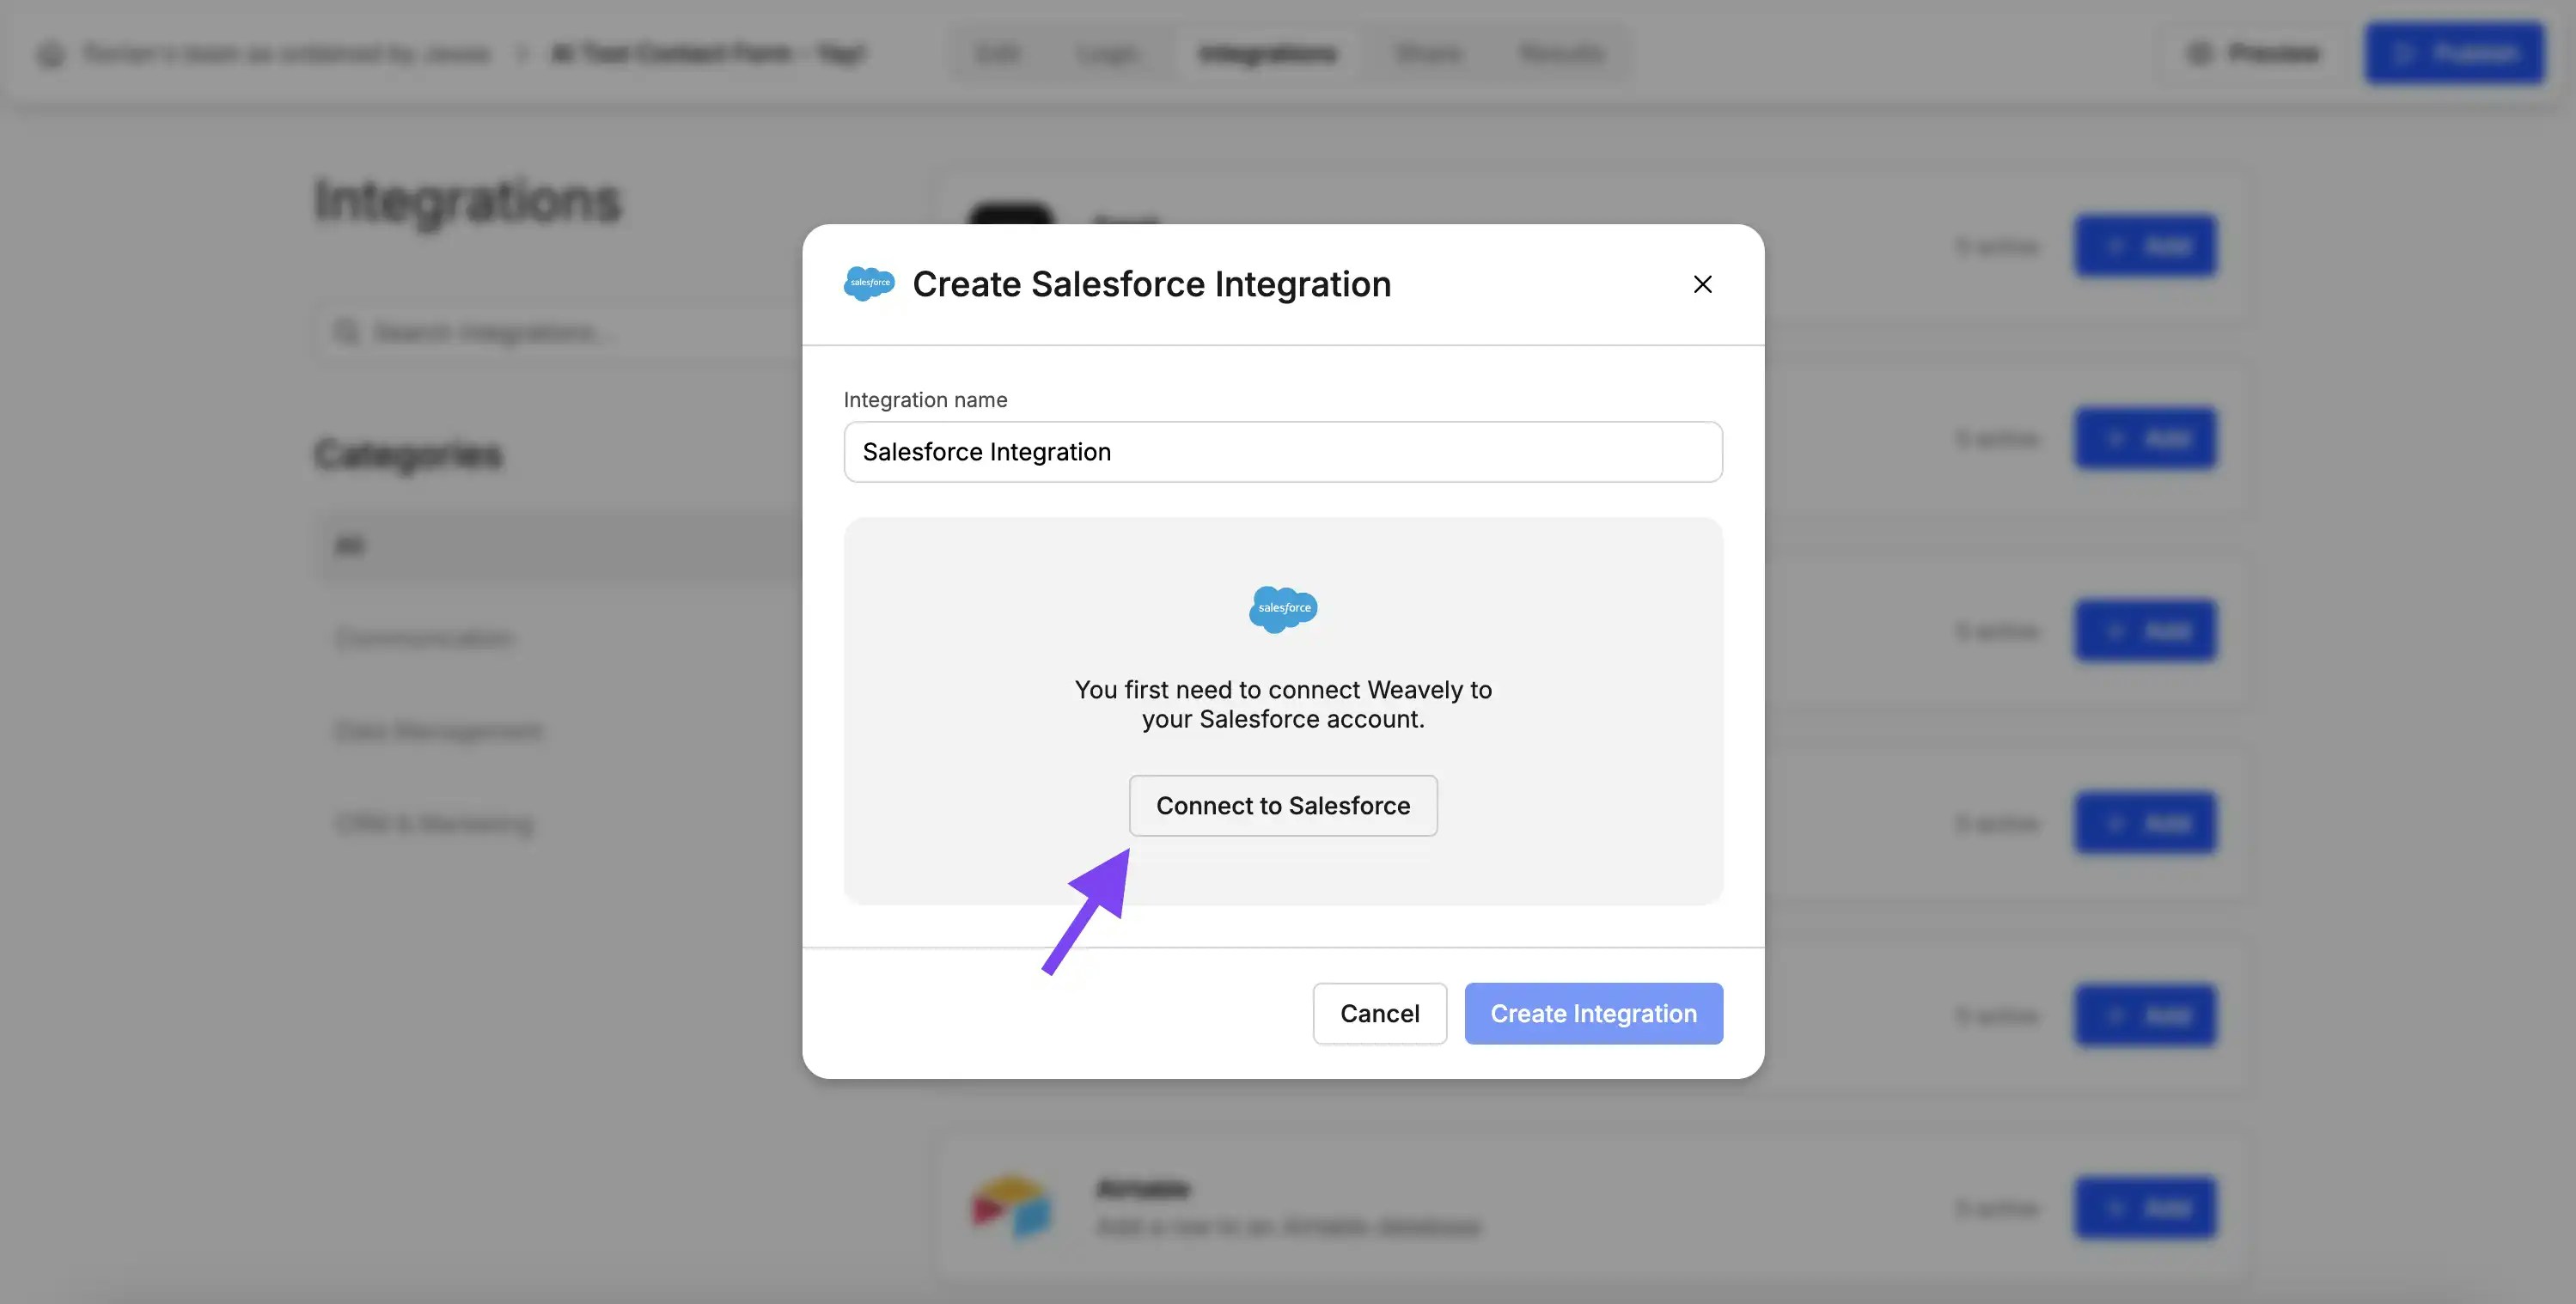2576x1304 pixels.
Task: Cancel the Salesforce integration dialog
Action: tap(1379, 1013)
